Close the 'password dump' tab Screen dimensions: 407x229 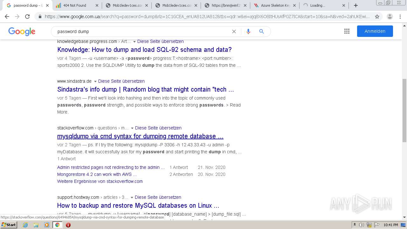47,5
